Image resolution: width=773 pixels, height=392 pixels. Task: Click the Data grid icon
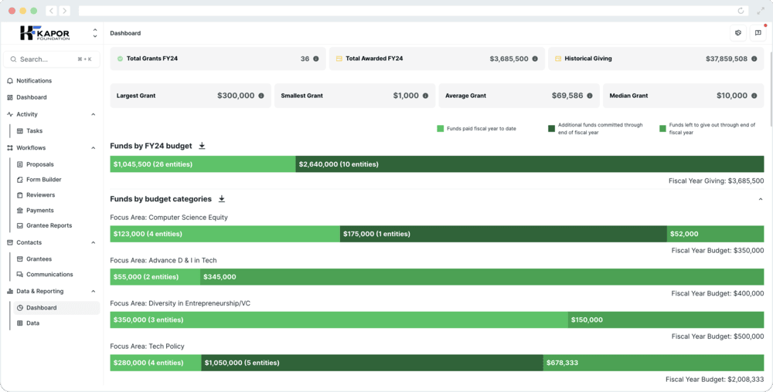pos(20,323)
